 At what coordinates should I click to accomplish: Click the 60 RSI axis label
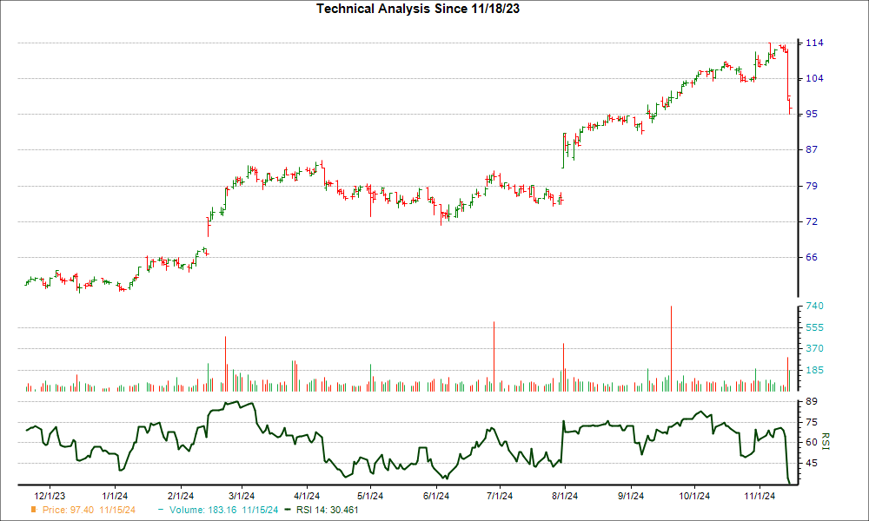click(812, 442)
